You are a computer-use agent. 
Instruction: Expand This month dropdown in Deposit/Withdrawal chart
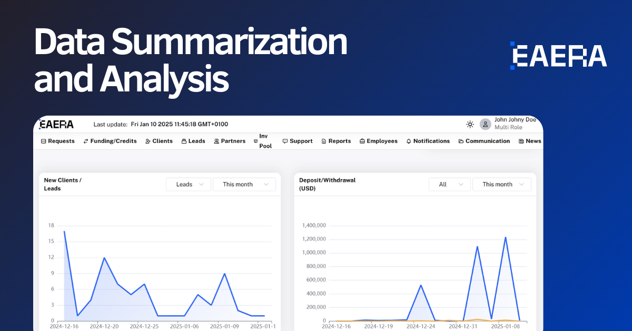click(x=502, y=184)
